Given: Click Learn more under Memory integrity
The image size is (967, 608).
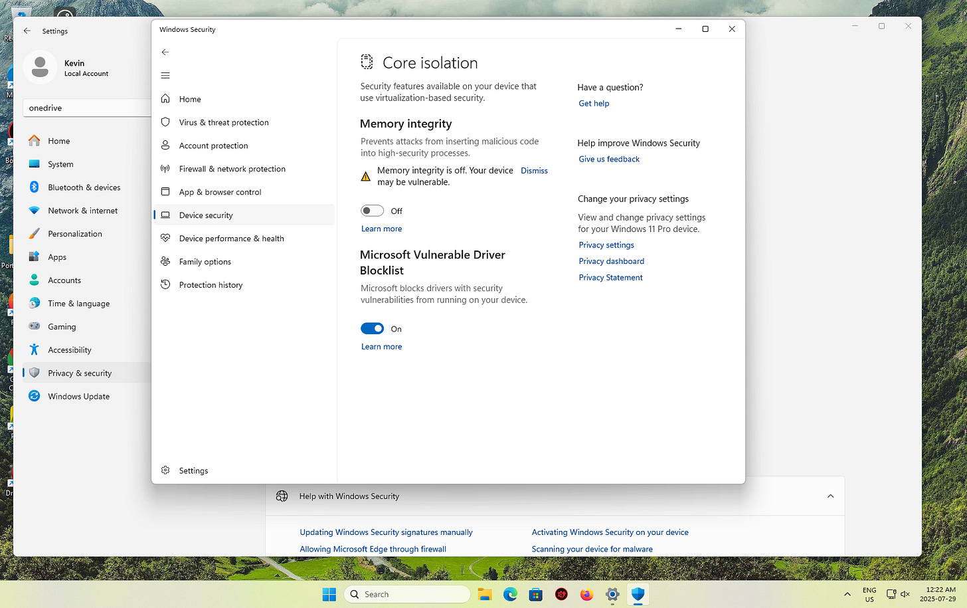Looking at the screenshot, I should (381, 229).
